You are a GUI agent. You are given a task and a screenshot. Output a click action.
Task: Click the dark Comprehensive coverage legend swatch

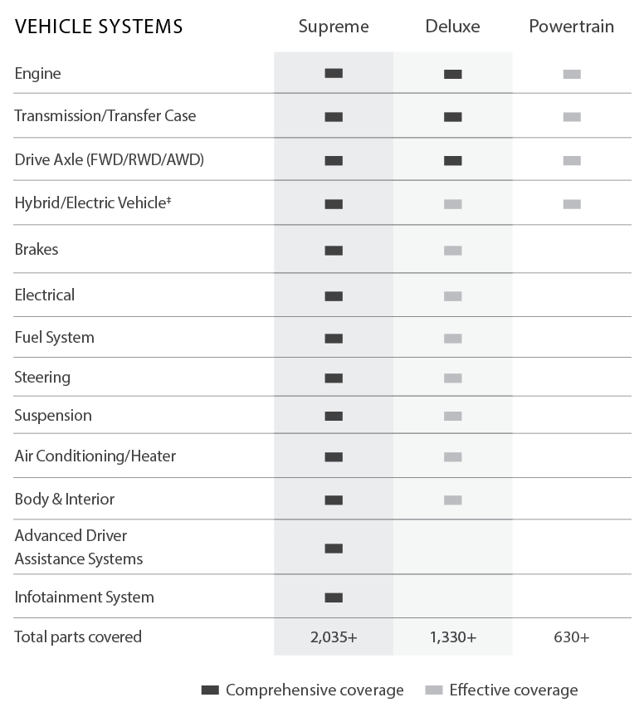pos(210,690)
